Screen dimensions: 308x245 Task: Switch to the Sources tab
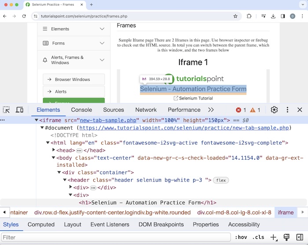(114, 110)
